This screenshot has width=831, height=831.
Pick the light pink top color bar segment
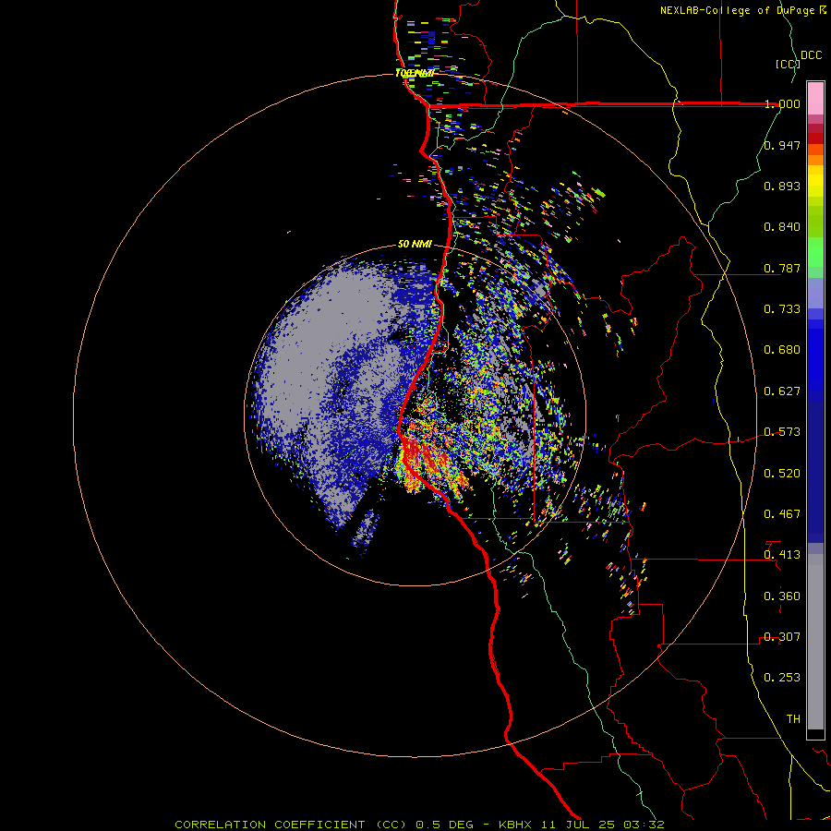coord(815,99)
